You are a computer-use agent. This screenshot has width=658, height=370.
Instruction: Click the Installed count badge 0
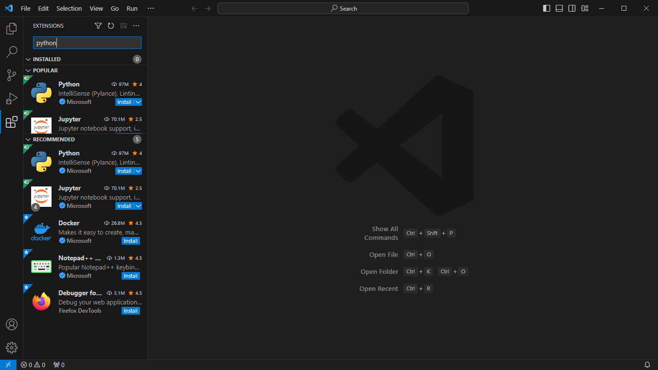137,59
